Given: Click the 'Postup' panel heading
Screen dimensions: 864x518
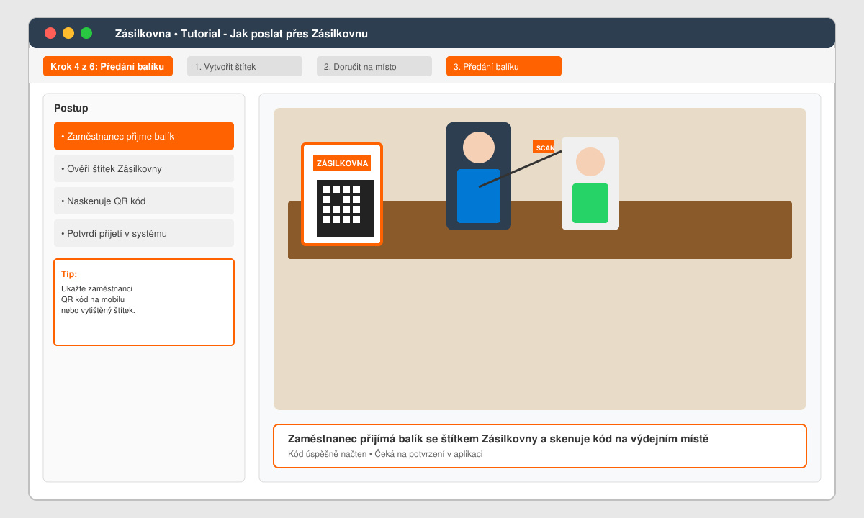Looking at the screenshot, I should point(71,108).
